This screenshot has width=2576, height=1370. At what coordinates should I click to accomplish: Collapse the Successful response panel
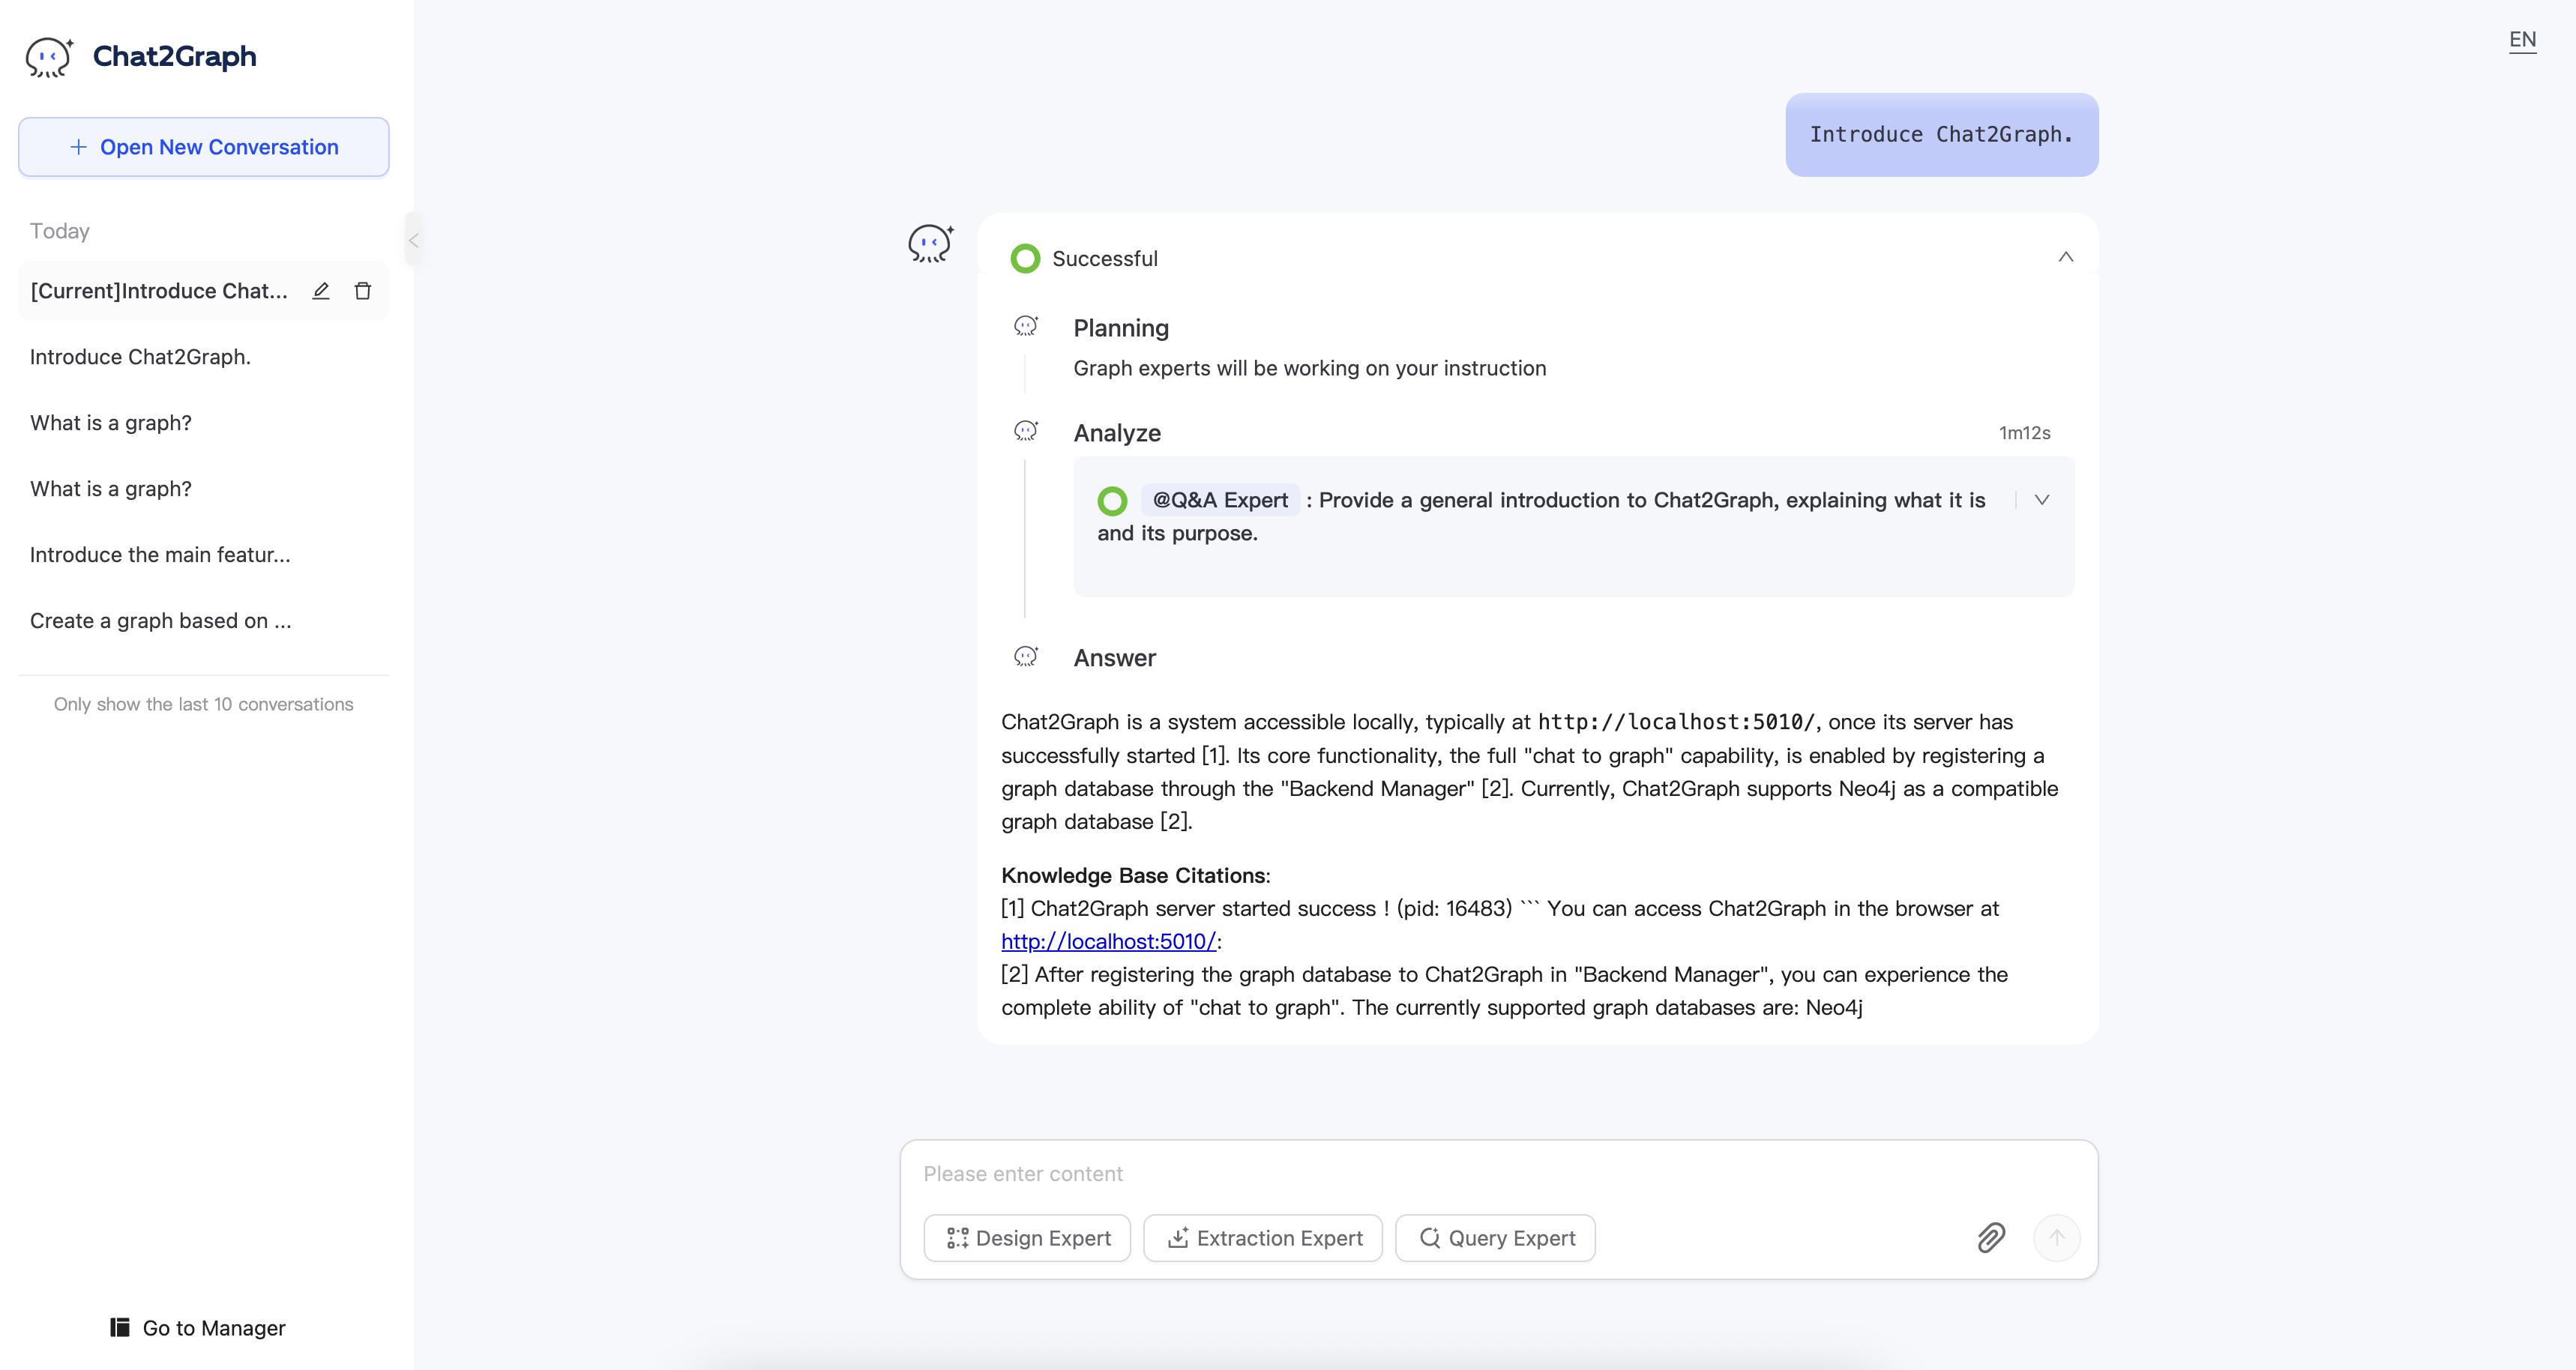[2065, 257]
